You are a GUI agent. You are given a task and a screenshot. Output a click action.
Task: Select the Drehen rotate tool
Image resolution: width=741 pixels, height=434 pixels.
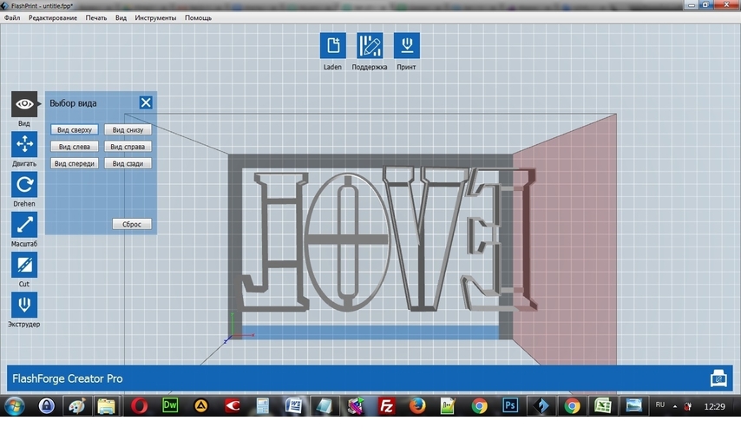point(24,184)
